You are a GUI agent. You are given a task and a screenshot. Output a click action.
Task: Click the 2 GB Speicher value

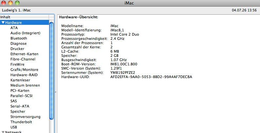[x=114, y=56]
